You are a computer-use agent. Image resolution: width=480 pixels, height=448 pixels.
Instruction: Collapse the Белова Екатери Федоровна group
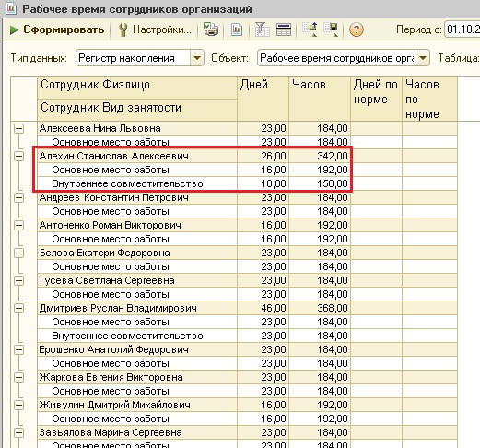(18, 253)
